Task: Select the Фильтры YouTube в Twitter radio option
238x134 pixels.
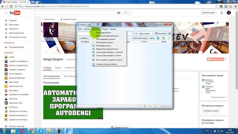Action: (x=203, y=80)
